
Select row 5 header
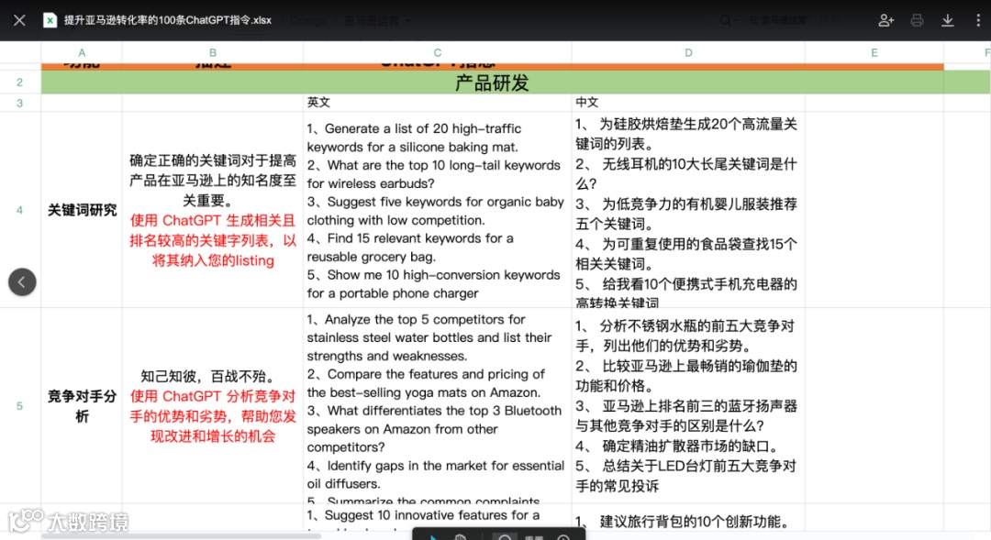(20, 405)
